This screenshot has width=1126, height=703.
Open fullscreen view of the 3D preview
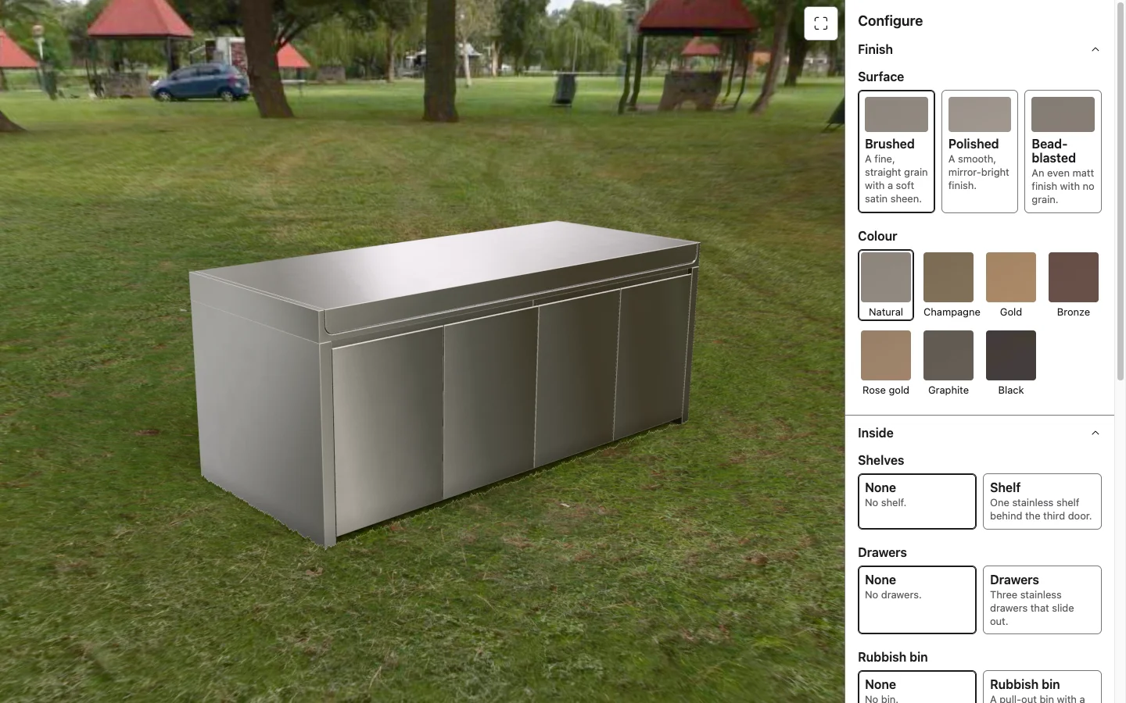[821, 23]
